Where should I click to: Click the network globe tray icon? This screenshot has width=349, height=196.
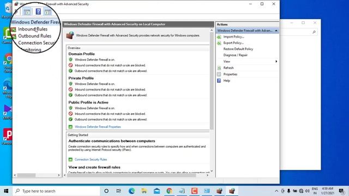pyautogui.click(x=301, y=191)
